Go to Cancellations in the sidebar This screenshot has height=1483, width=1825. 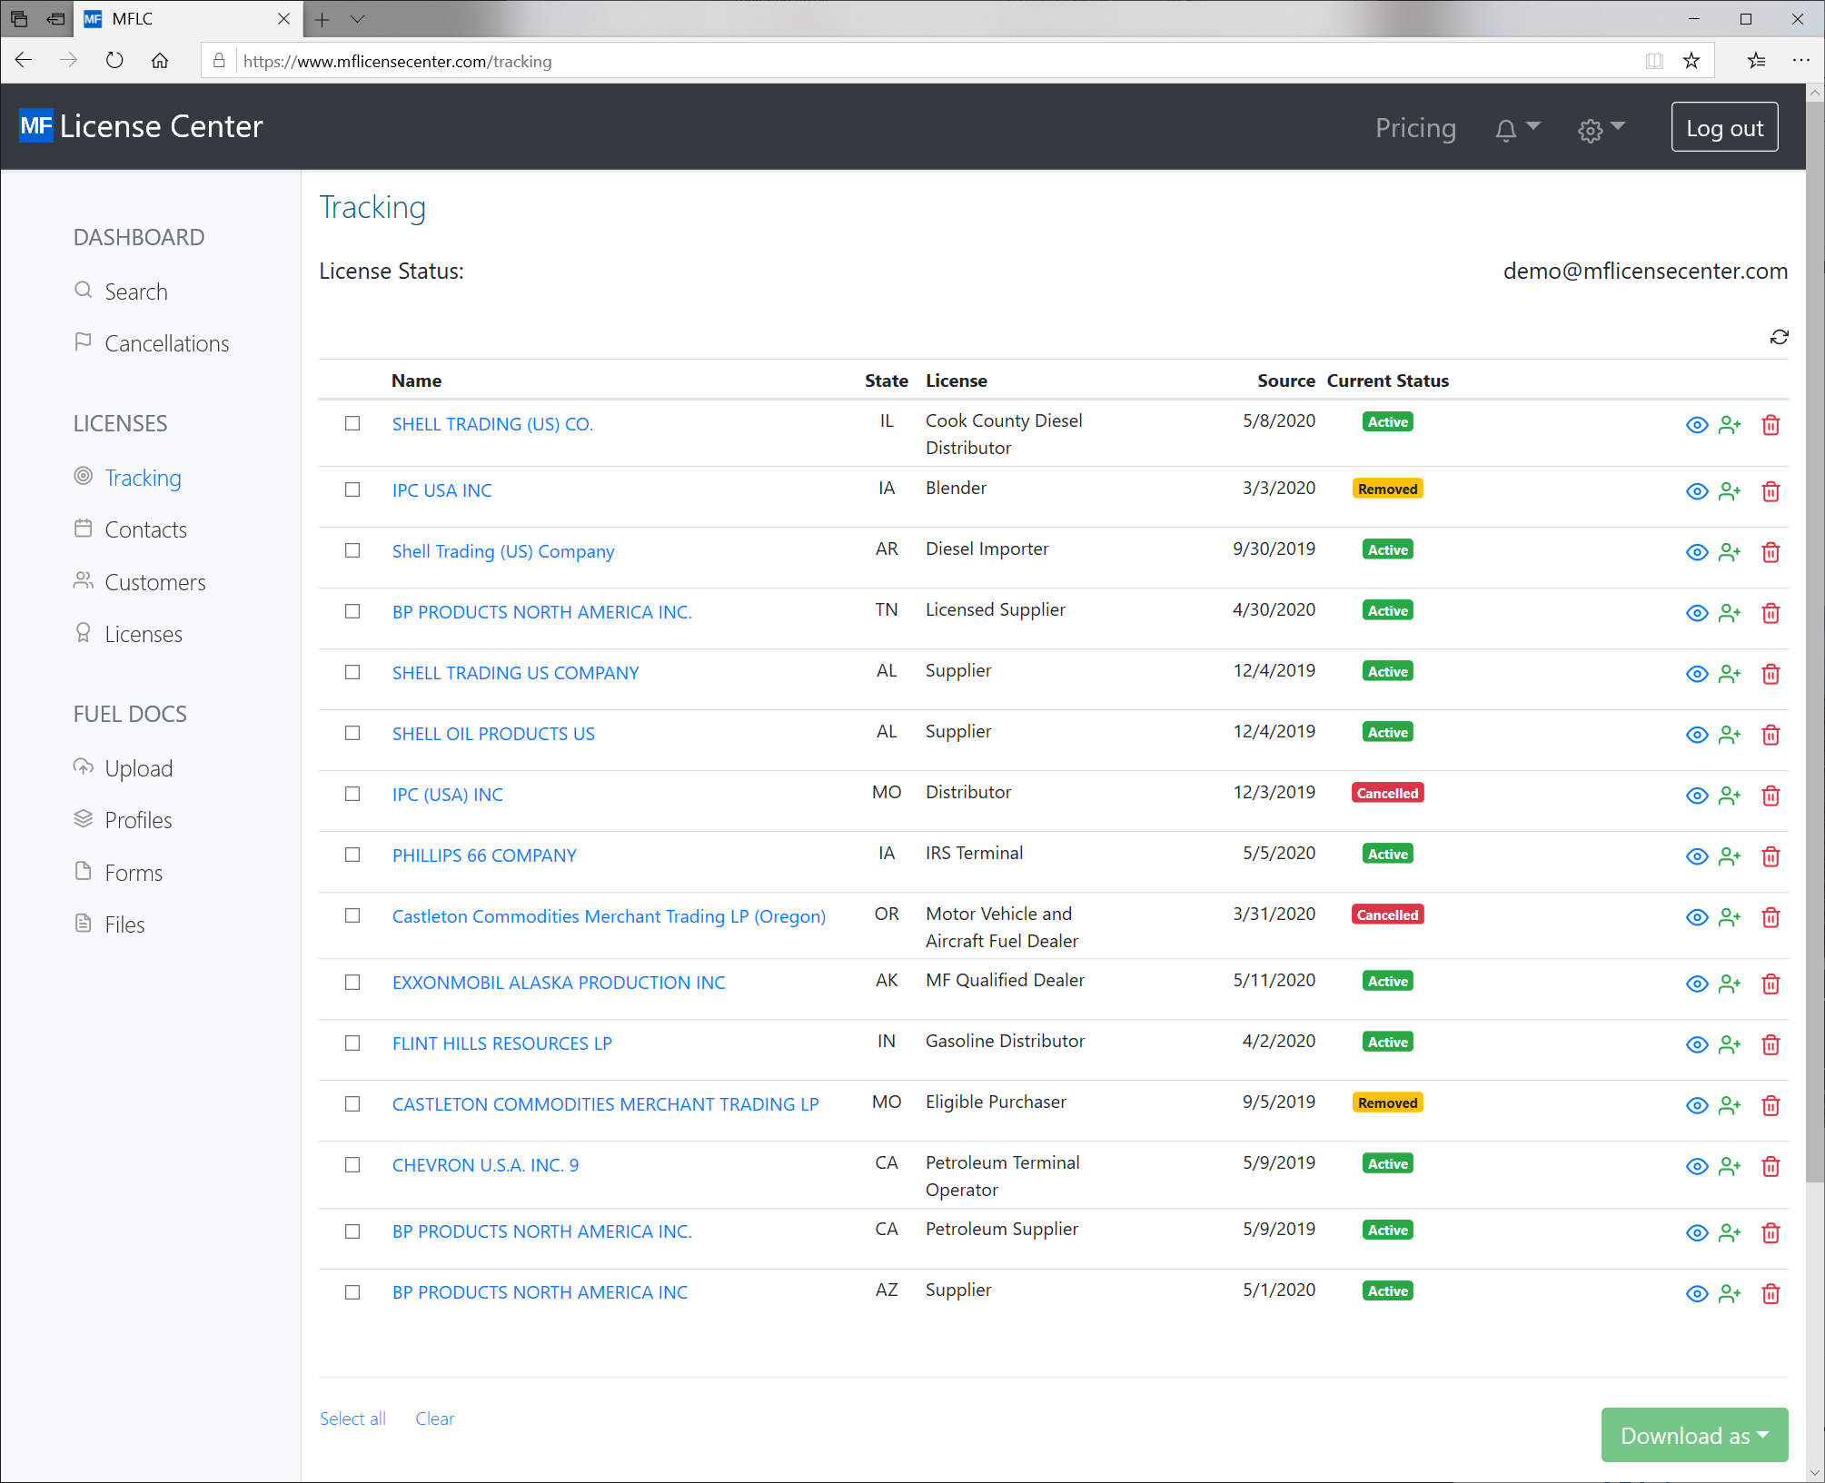[x=166, y=343]
